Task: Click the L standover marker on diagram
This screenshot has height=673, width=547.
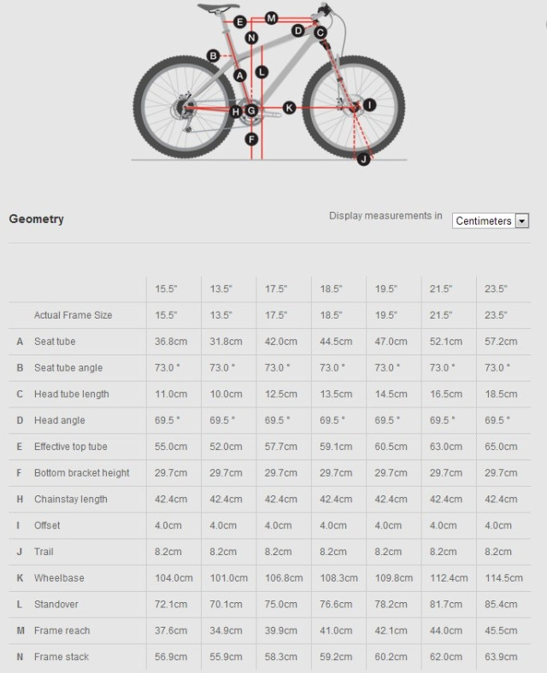Action: click(262, 73)
